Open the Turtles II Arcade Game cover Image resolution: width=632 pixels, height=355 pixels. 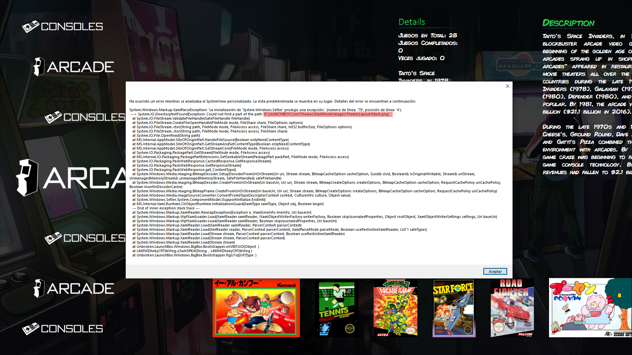pos(395,308)
